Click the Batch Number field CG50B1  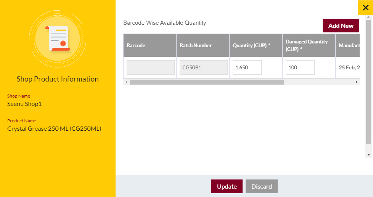pos(203,67)
